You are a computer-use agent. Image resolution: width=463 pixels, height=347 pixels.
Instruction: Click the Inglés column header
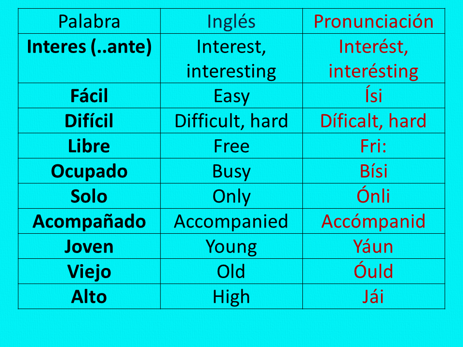point(231,22)
